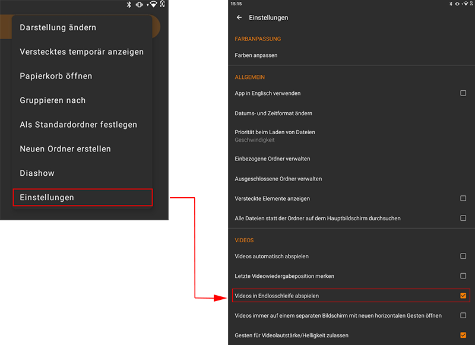Screen dimensions: 475x345
Task: Tap the Geschwindigkeit value text
Action: 255,140
